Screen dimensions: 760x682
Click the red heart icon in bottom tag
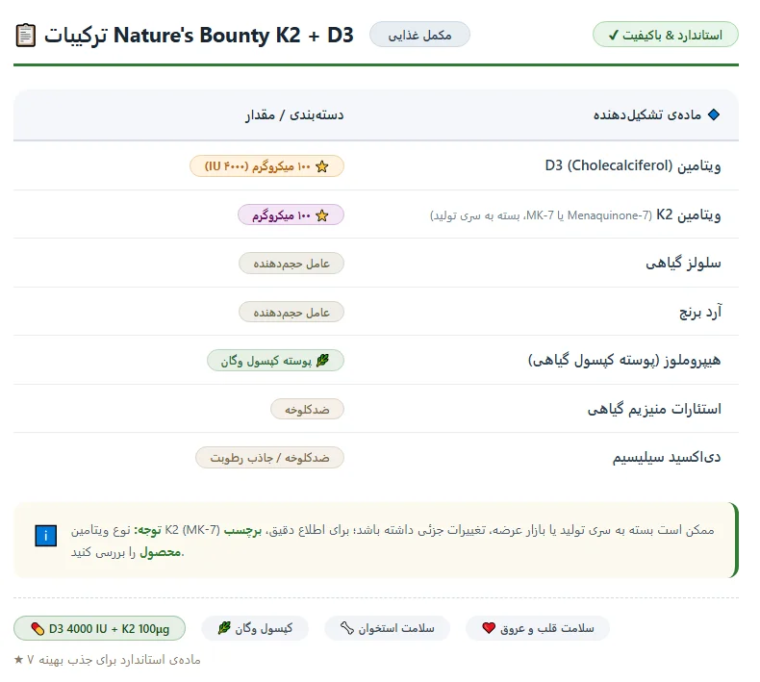point(489,628)
